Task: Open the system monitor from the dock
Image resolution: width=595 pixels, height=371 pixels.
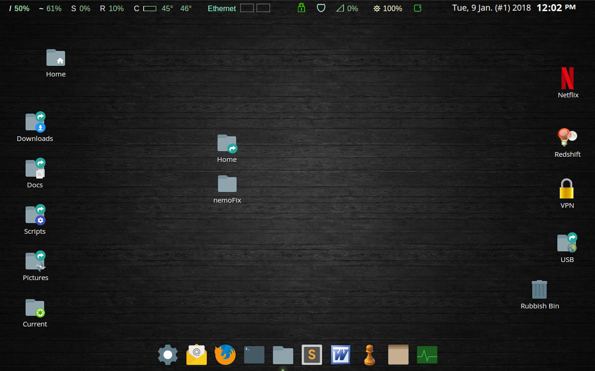Action: tap(427, 354)
